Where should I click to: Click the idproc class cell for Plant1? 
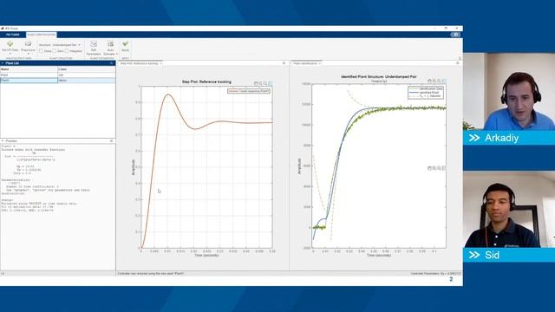coord(87,81)
